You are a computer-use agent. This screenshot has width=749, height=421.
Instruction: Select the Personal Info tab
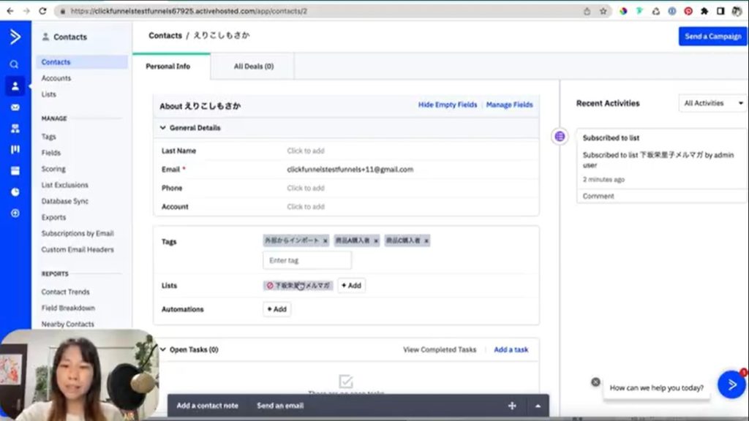pos(168,67)
